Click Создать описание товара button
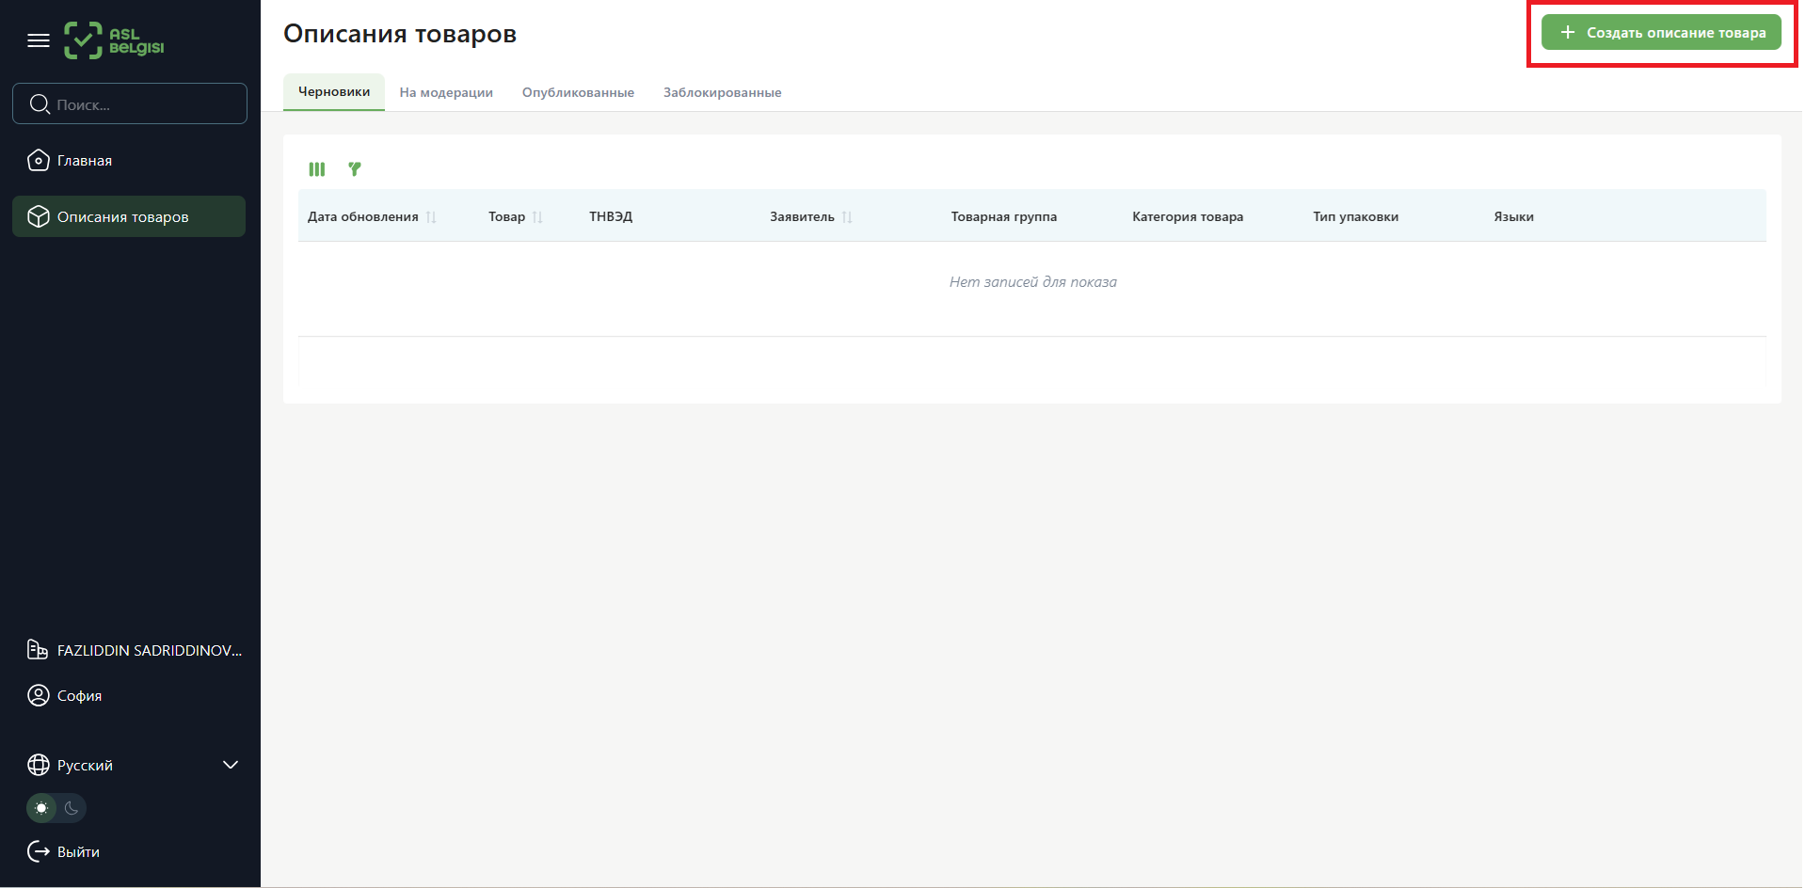Viewport: 1805px width, 888px height. tap(1661, 33)
